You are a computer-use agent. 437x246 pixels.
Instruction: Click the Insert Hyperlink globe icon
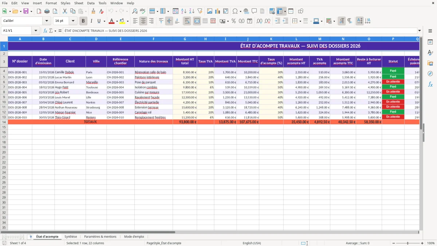[x=246, y=11]
